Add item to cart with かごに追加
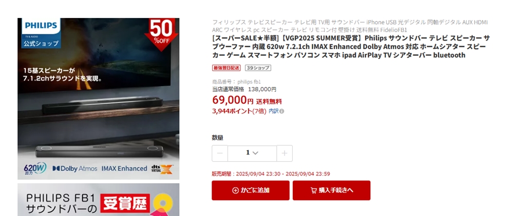 (x=251, y=190)
